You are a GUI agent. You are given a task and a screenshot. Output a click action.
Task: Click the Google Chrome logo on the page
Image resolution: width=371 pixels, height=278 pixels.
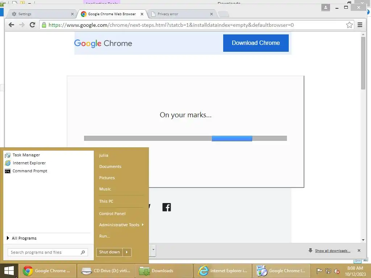103,43
